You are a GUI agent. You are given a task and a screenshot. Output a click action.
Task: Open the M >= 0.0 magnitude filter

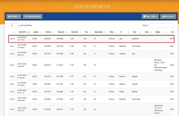click(168, 16)
